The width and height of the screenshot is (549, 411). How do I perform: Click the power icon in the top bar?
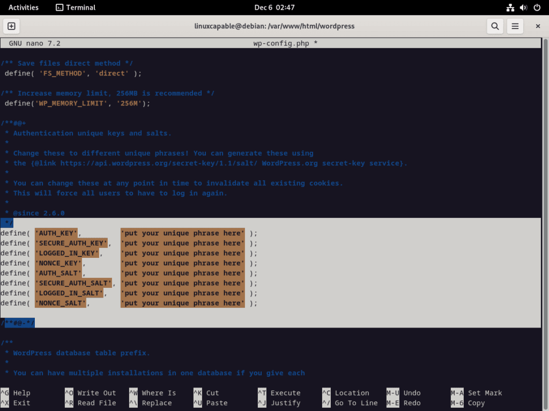tap(538, 7)
